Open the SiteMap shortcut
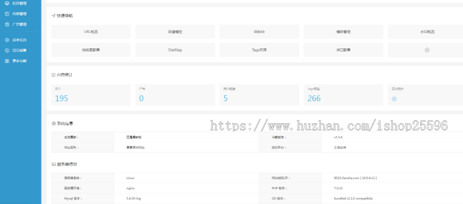463x204 pixels. [x=175, y=50]
